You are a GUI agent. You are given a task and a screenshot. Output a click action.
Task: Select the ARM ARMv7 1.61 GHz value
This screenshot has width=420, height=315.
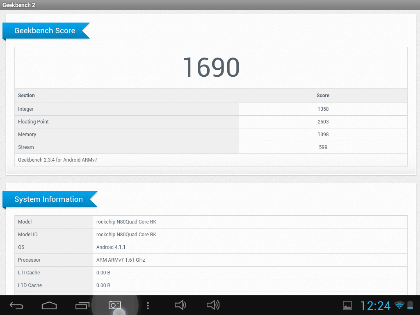click(121, 260)
